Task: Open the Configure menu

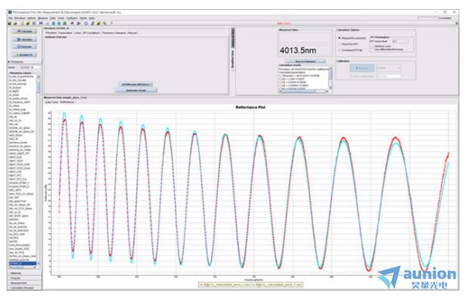Action: 72,18
